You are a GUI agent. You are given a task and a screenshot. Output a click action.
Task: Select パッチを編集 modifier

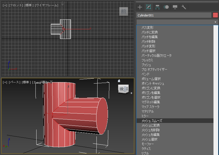coord(175,37)
